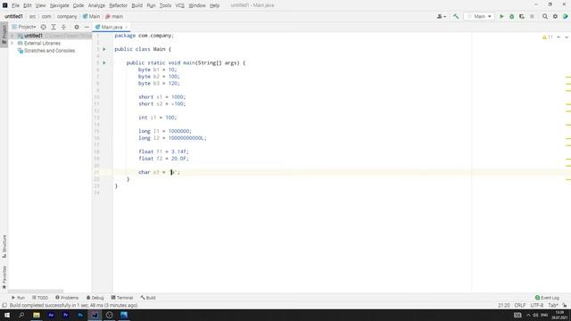Toggle Favorites side tab on left edge
This screenshot has width=571, height=321.
tap(4, 277)
